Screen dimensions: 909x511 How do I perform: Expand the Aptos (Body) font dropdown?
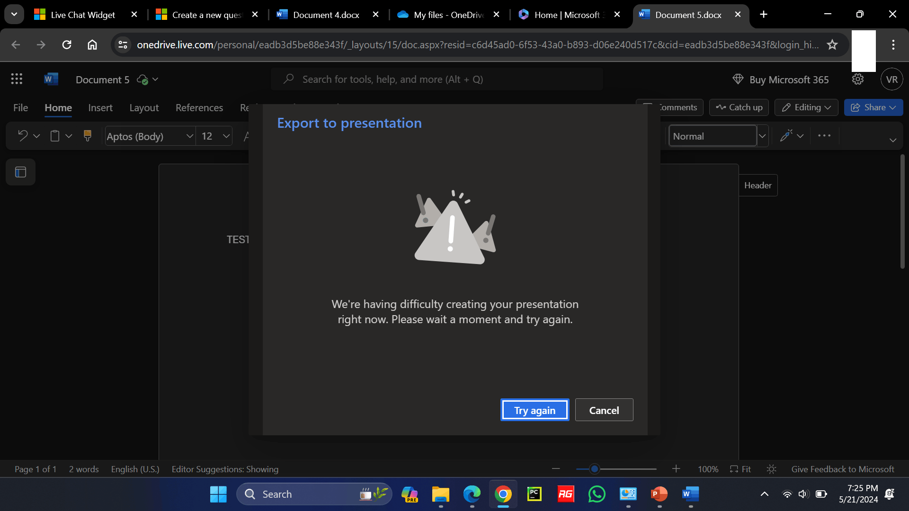coord(190,136)
